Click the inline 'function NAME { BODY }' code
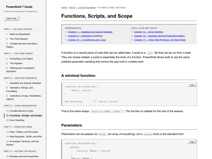The height and width of the screenshot is (159, 212). click(x=107, y=111)
